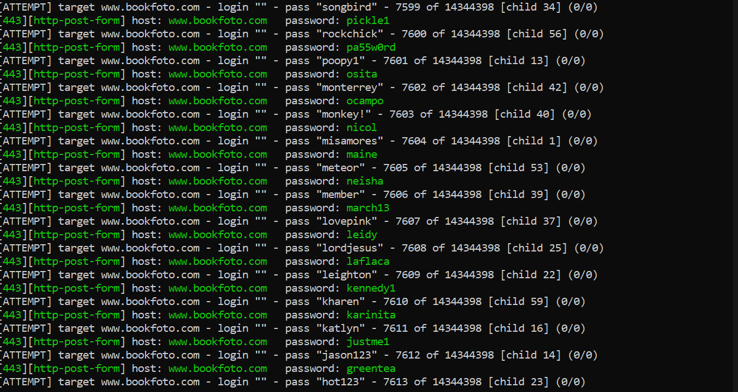Click the text "[child 53]"
The width and height of the screenshot is (738, 392).
518,168
